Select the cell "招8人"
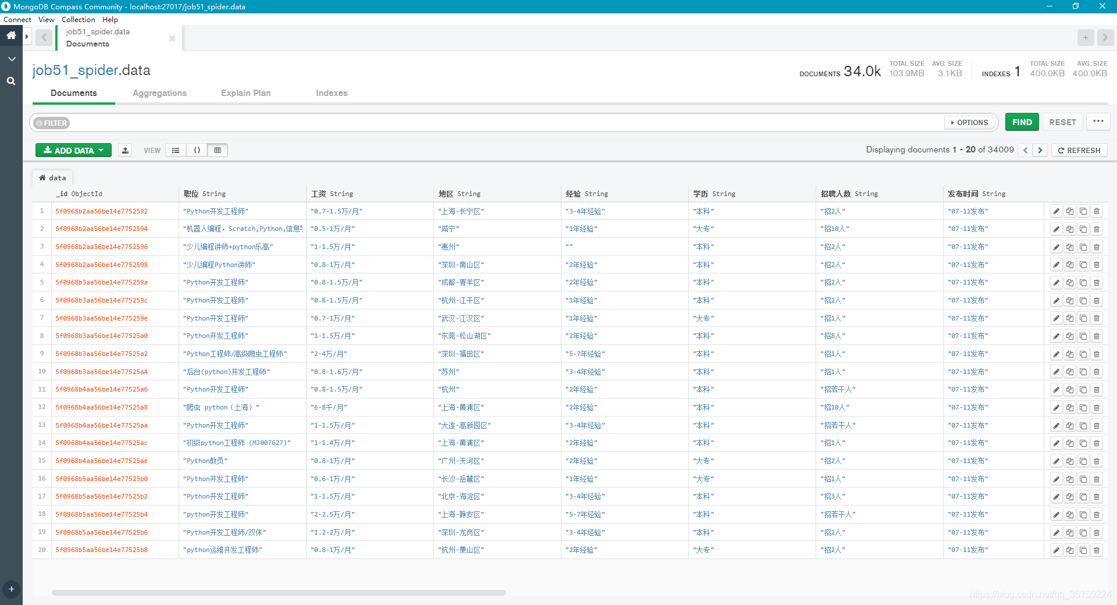The image size is (1117, 605). 833,336
